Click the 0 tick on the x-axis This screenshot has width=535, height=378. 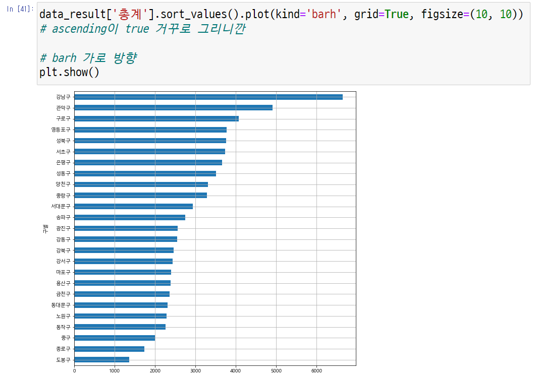point(74,371)
